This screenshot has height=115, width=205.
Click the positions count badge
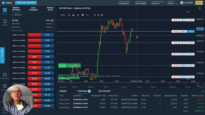89,91
